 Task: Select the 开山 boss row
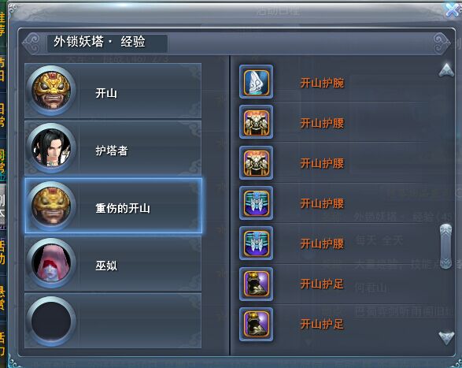point(113,91)
